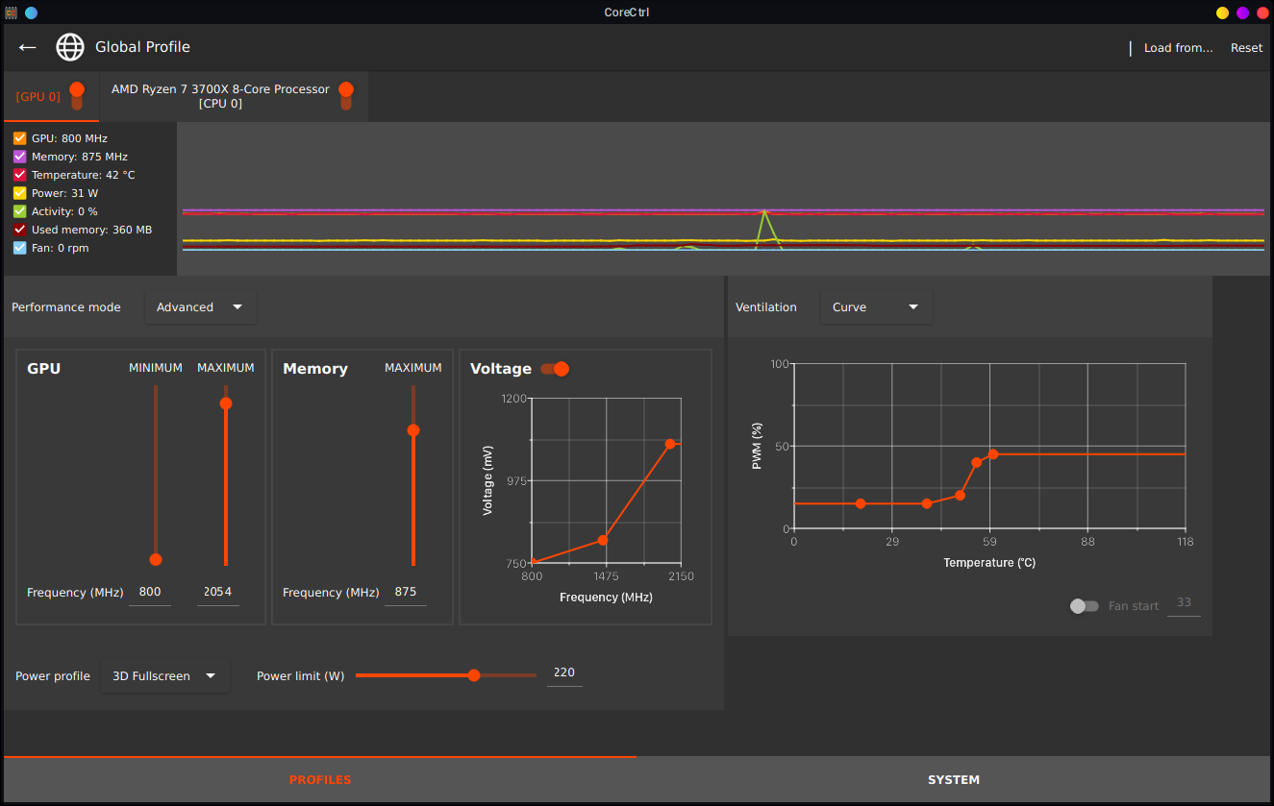
Task: Click the Reset button
Action: point(1246,47)
